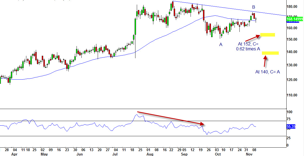This screenshot has width=304, height=156.
Task: Click the 'At 140, C= A' annotation text
Action: click(x=267, y=72)
